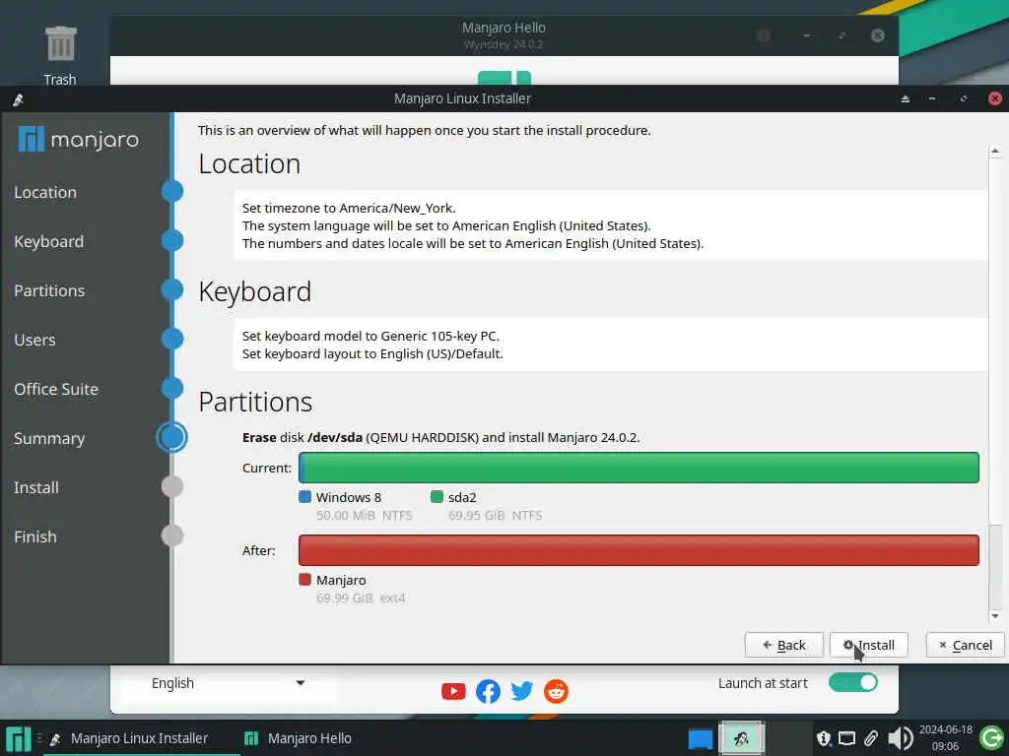
Task: Click the summary scrollbar up arrow
Action: click(995, 151)
